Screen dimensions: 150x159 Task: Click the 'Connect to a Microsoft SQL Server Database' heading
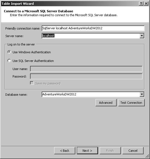[39, 11]
